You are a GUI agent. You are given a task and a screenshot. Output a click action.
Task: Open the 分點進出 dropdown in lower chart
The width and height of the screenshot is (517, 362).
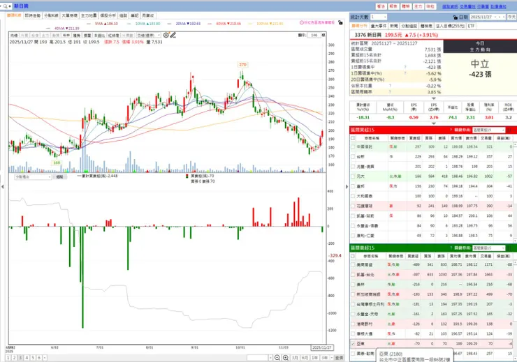(33, 177)
